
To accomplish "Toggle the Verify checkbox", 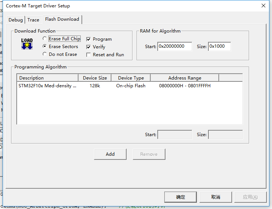I will click(88, 47).
